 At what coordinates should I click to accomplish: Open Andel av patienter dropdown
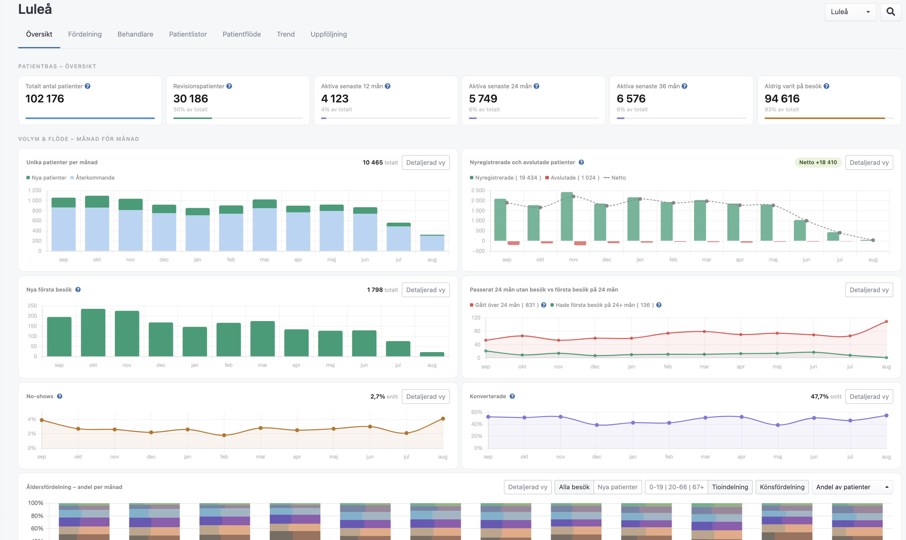pyautogui.click(x=852, y=487)
